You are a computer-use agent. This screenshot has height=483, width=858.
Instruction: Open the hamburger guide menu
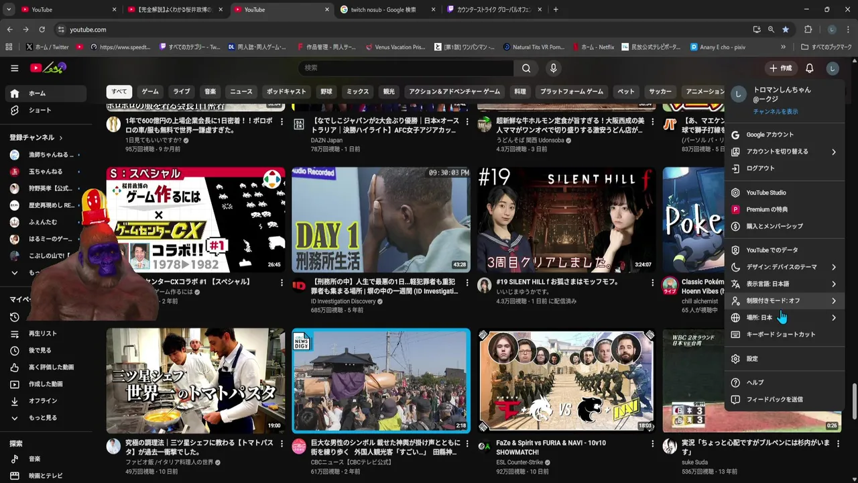pos(14,68)
